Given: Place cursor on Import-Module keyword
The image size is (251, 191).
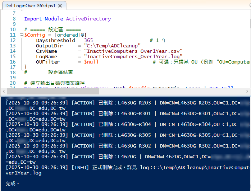Looking at the screenshot, I should click(x=44, y=19).
